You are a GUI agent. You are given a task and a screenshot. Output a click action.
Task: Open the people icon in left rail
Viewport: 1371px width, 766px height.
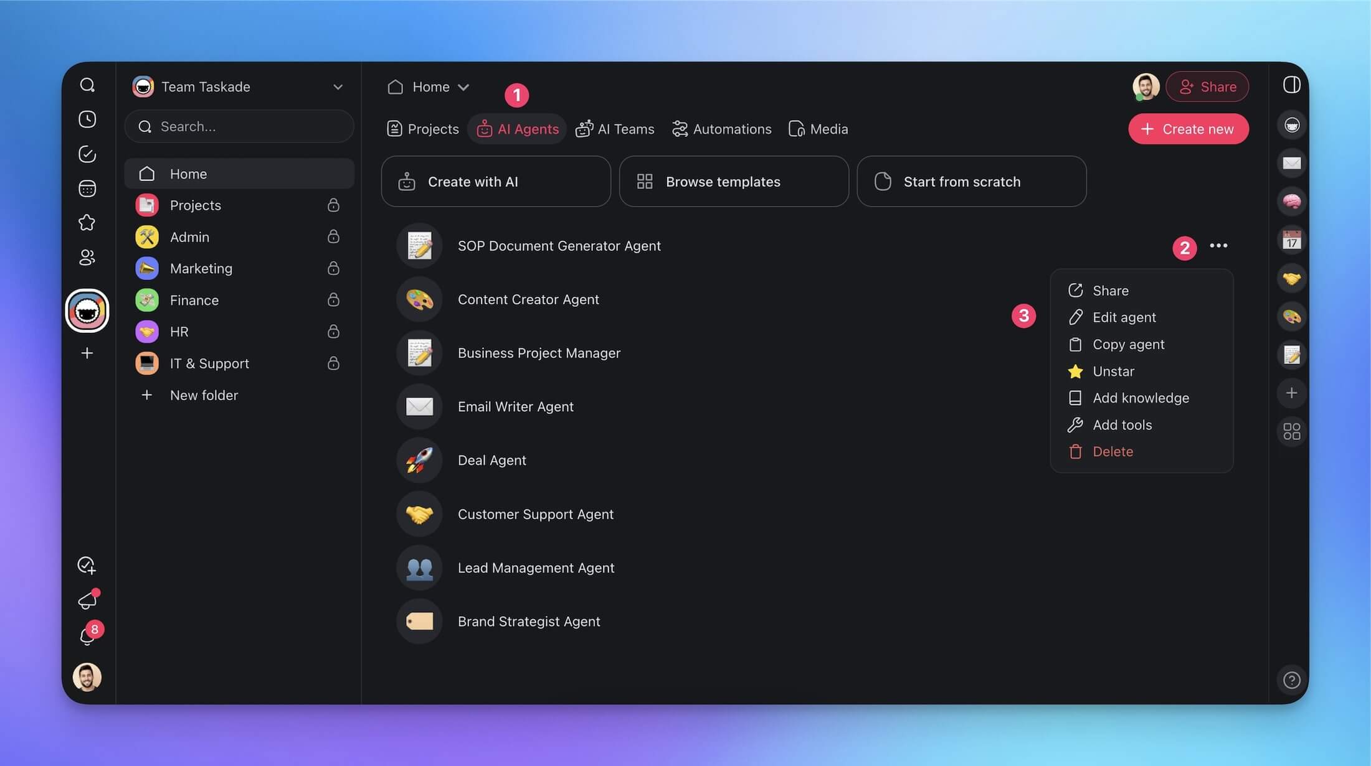(87, 257)
